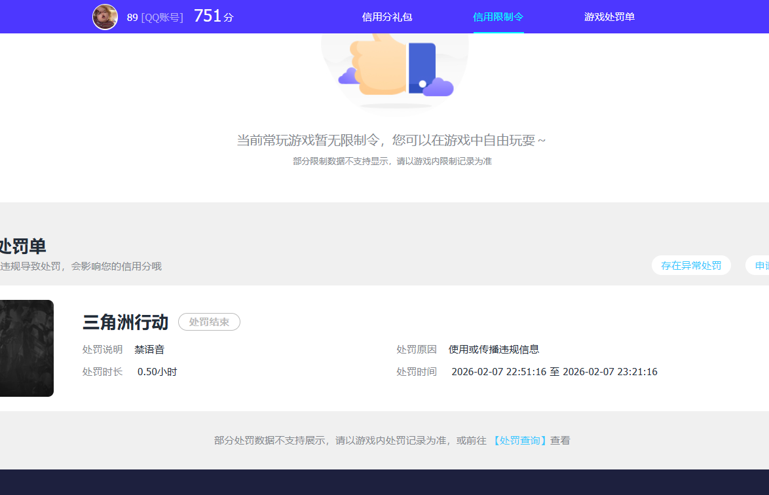769x495 pixels.
Task: Click the 处罚结束 status badge
Action: [209, 321]
